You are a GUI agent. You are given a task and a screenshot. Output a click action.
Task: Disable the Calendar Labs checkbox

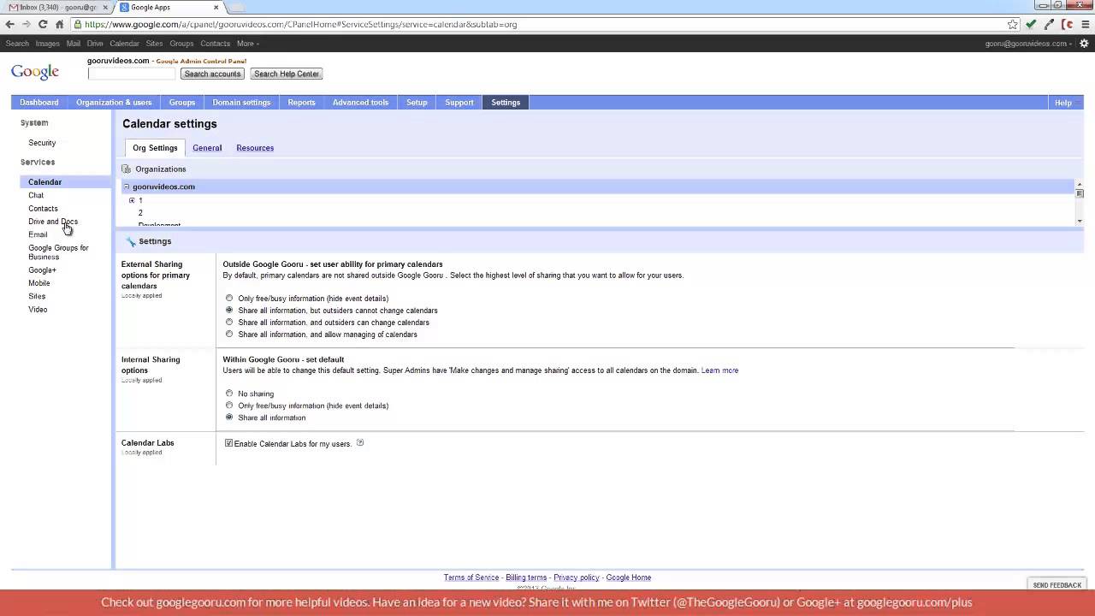pyautogui.click(x=228, y=443)
